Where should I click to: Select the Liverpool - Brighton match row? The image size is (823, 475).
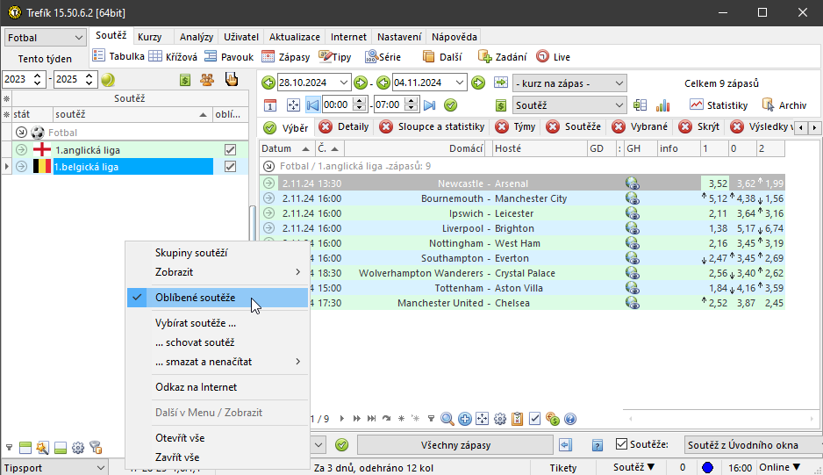522,228
